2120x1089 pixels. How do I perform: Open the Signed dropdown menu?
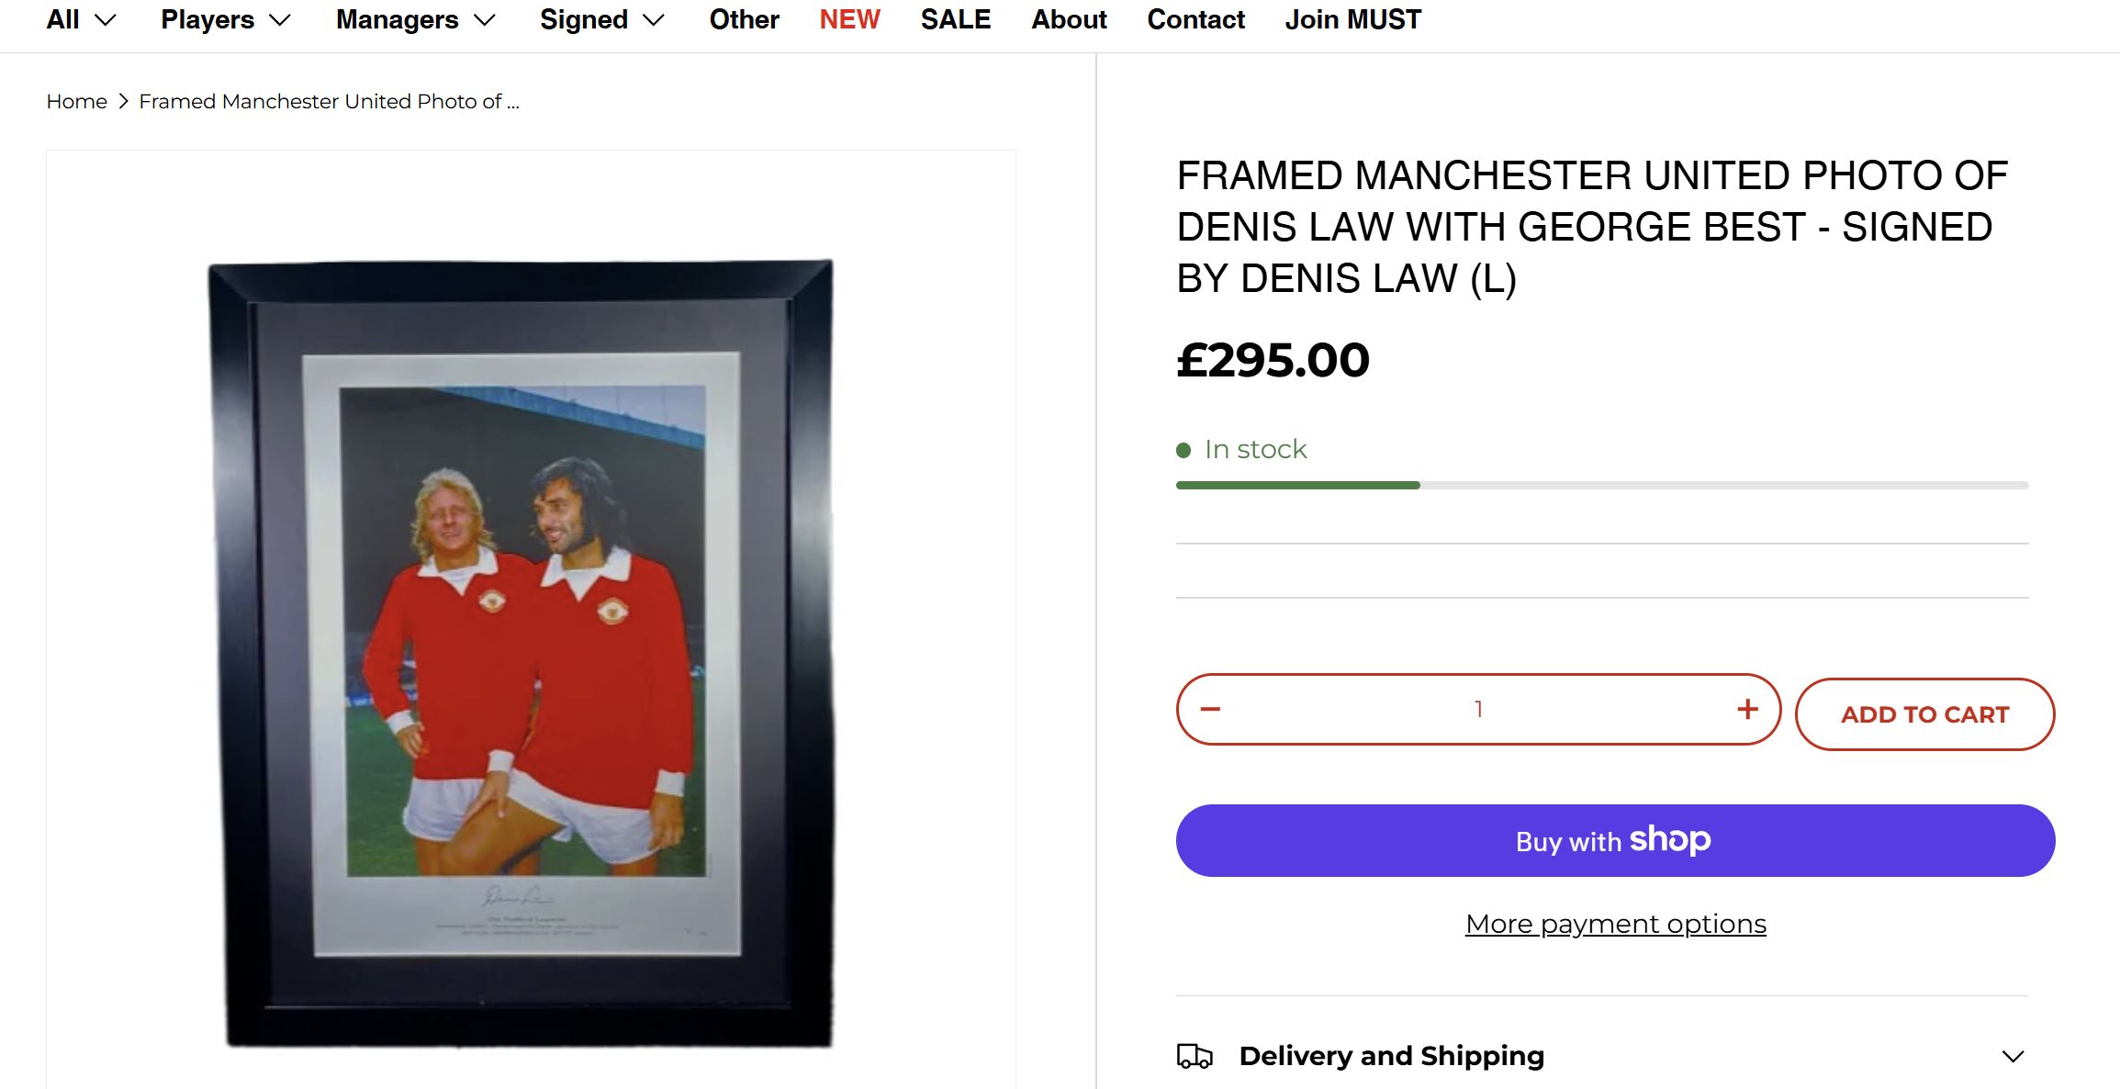pyautogui.click(x=601, y=19)
